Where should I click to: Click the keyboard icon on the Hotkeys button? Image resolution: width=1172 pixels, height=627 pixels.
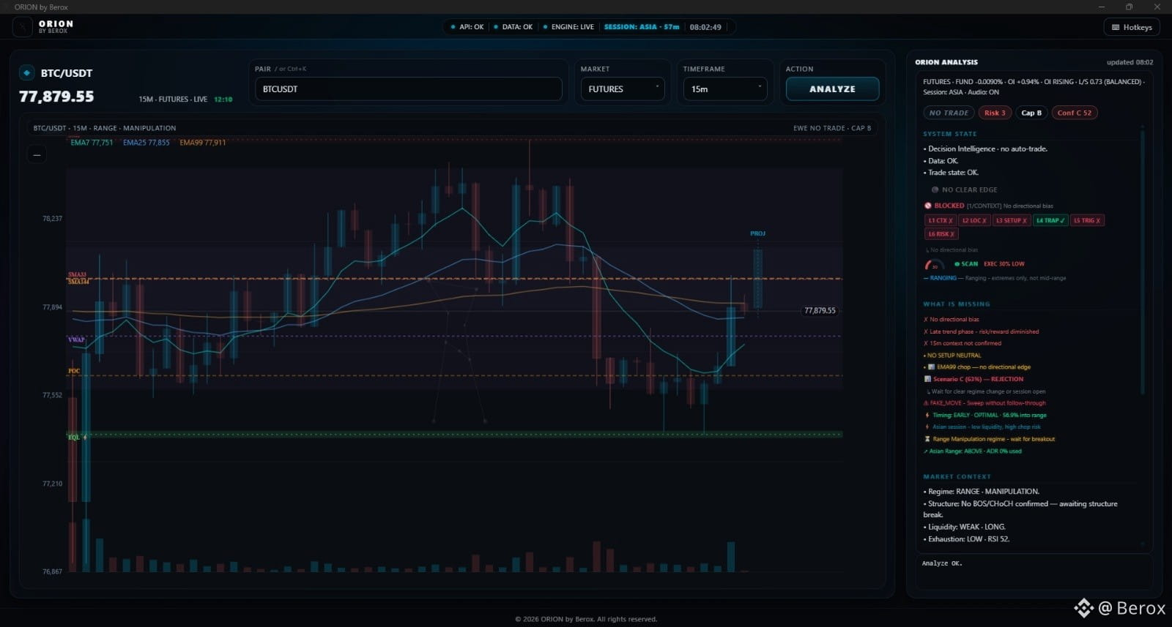pos(1116,27)
